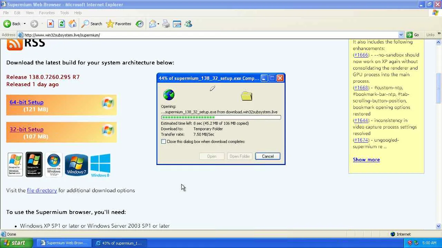Open issue link #1666
The image size is (442, 248).
tap(361, 55)
